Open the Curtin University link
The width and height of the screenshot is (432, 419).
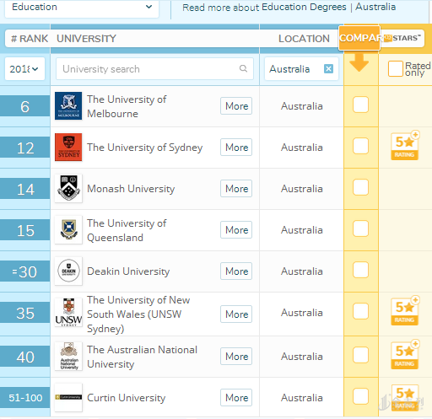point(126,398)
